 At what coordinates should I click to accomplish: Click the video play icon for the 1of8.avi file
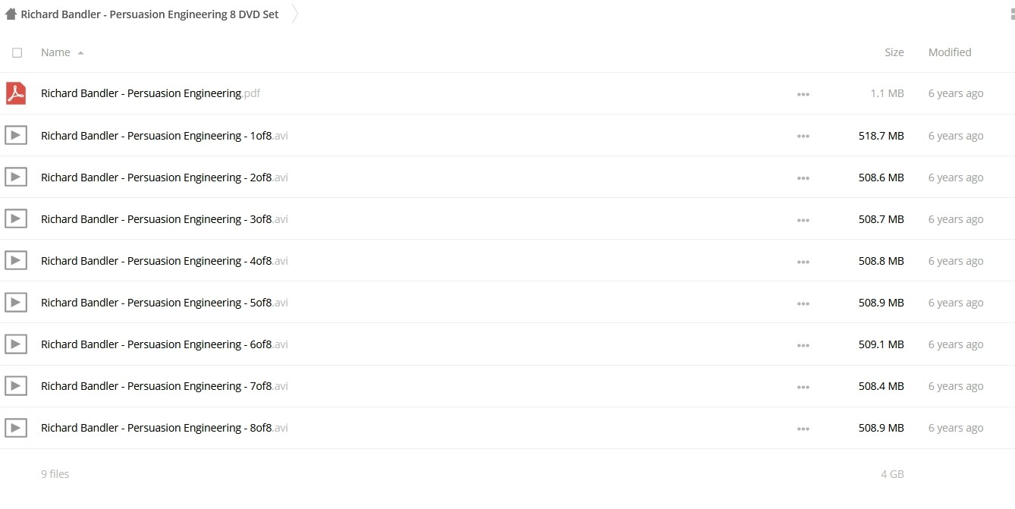[x=16, y=136]
